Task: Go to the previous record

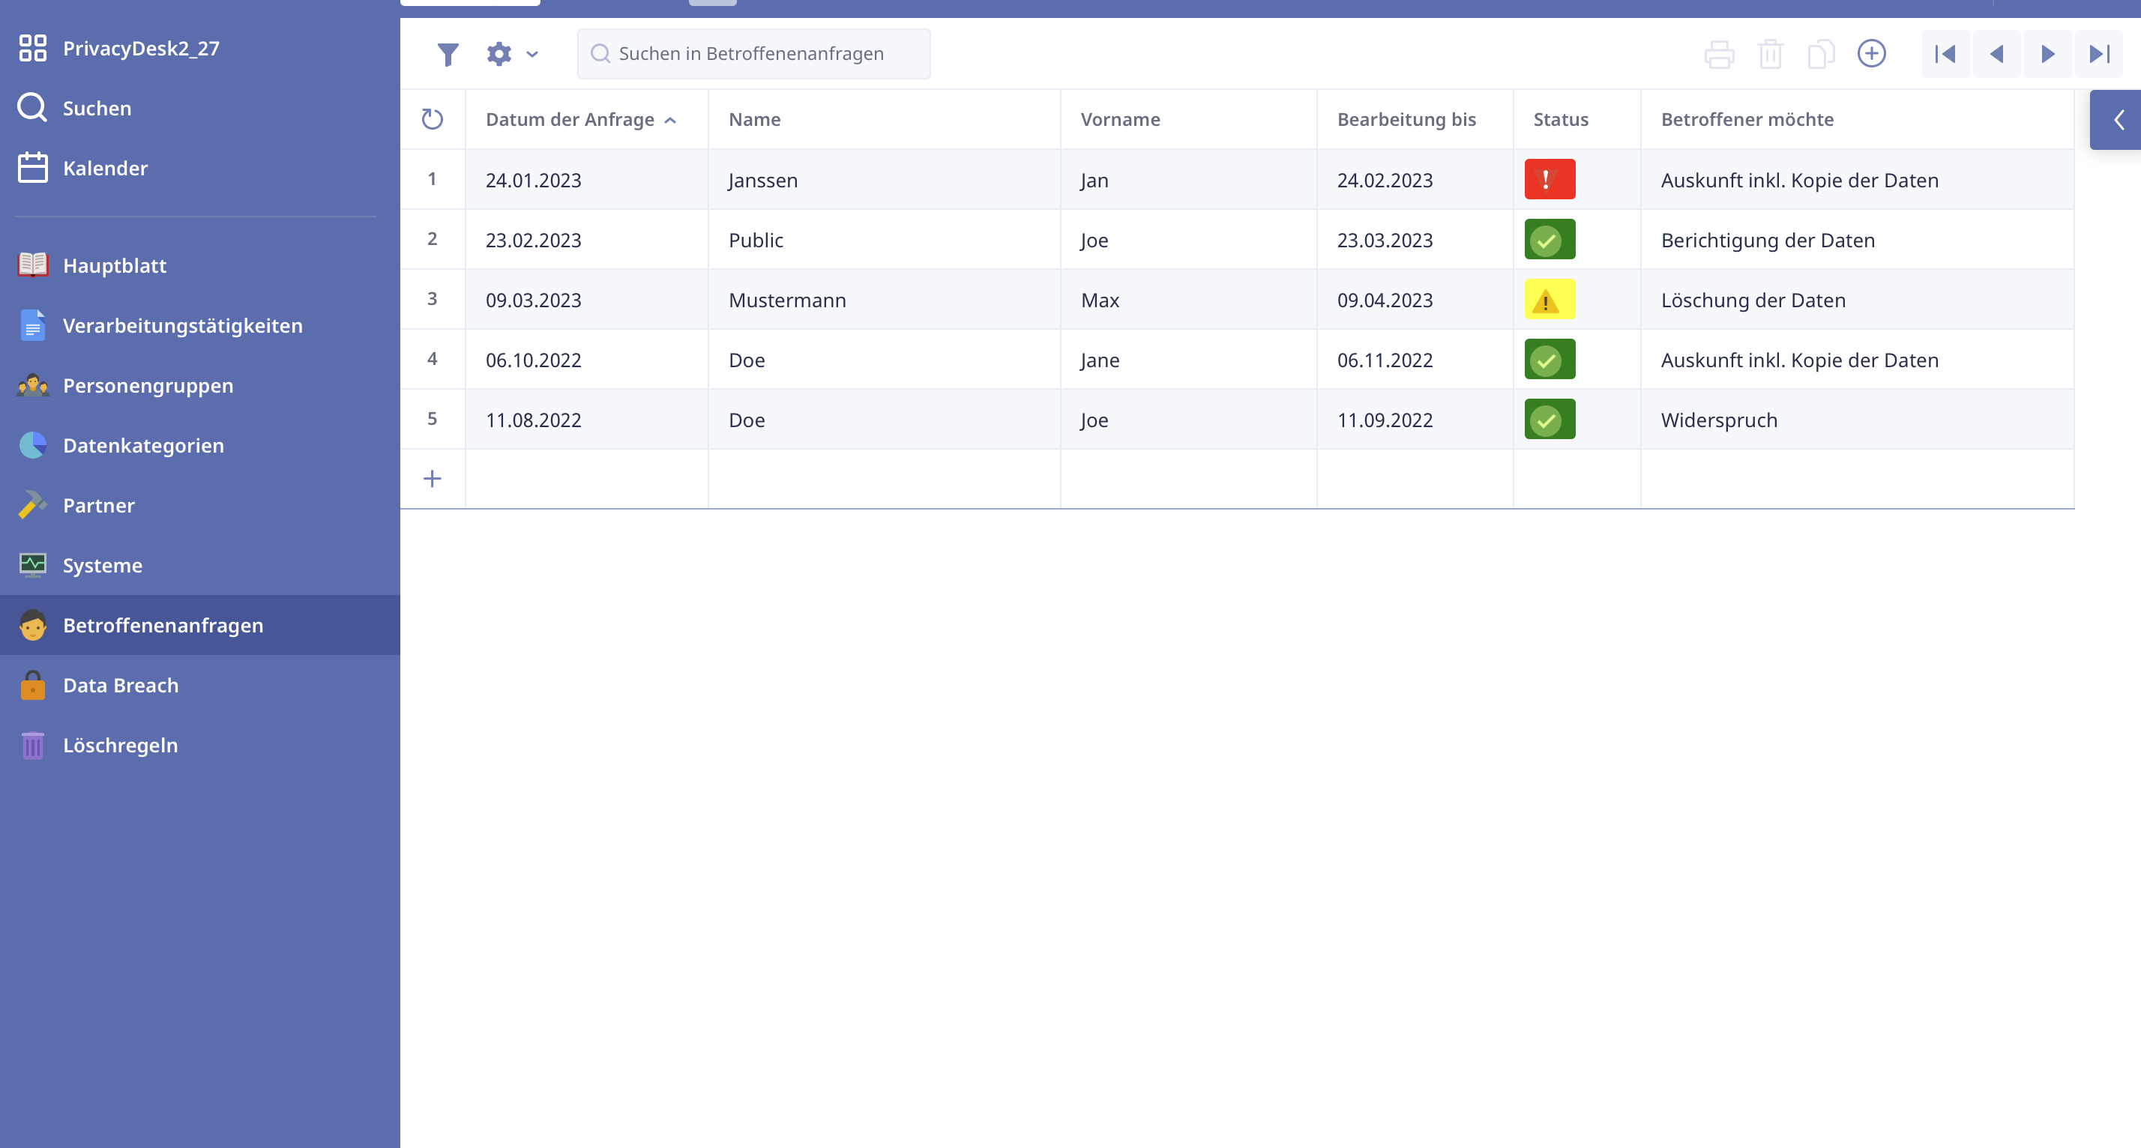Action: pyautogui.click(x=1996, y=54)
